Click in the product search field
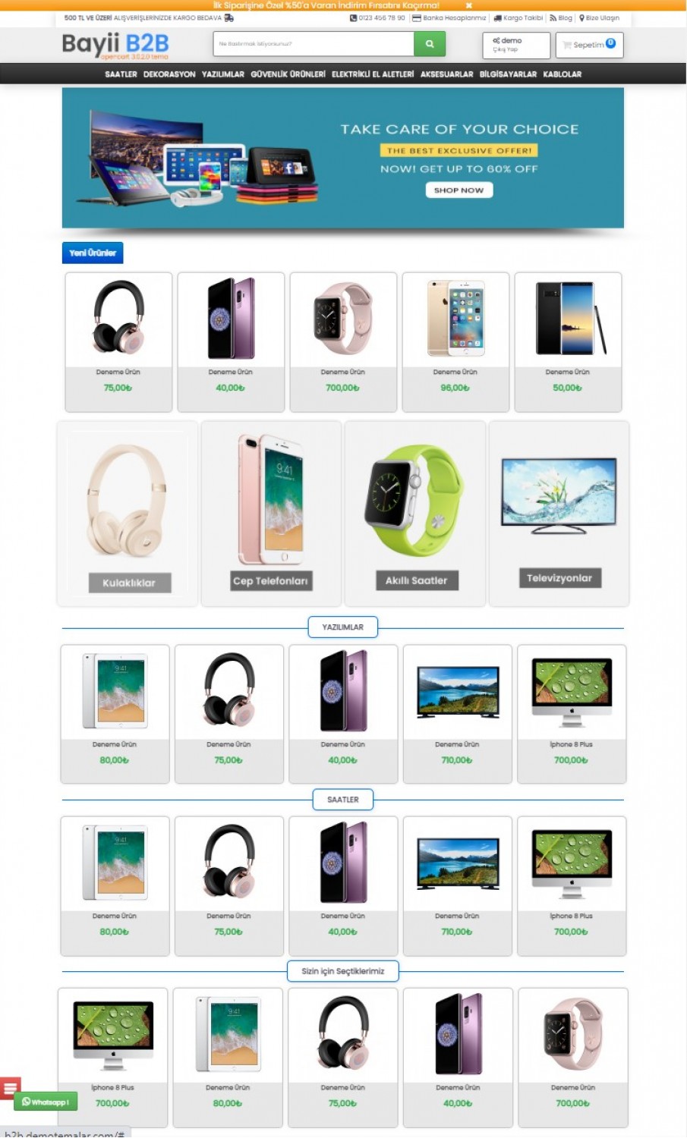Image resolution: width=687 pixels, height=1138 pixels. point(314,44)
